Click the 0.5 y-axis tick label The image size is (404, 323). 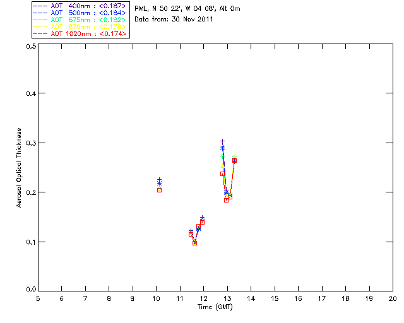[31, 46]
